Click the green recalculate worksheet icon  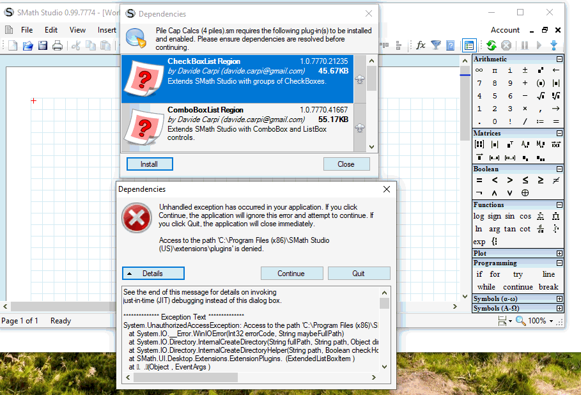[x=491, y=45]
